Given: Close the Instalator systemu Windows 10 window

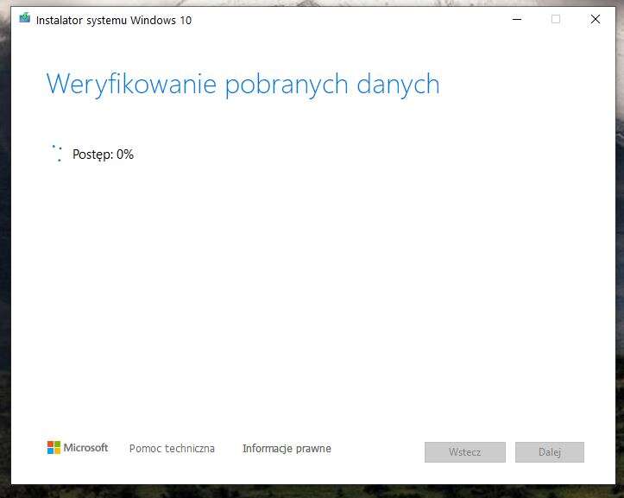Looking at the screenshot, I should tap(596, 19).
